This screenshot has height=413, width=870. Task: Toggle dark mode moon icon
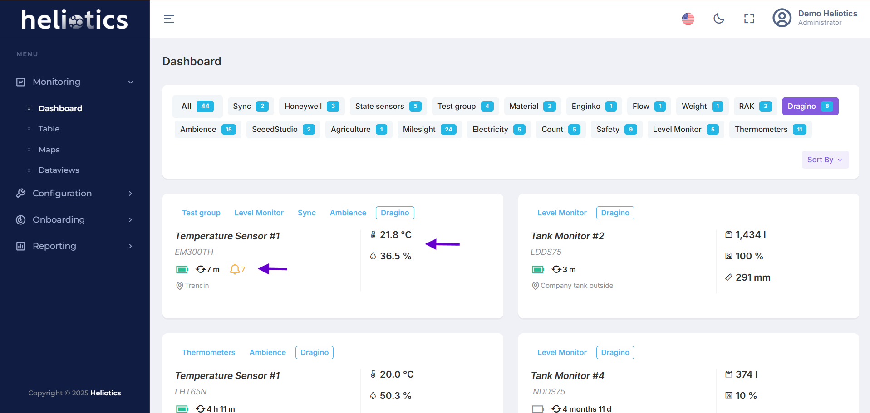tap(719, 19)
